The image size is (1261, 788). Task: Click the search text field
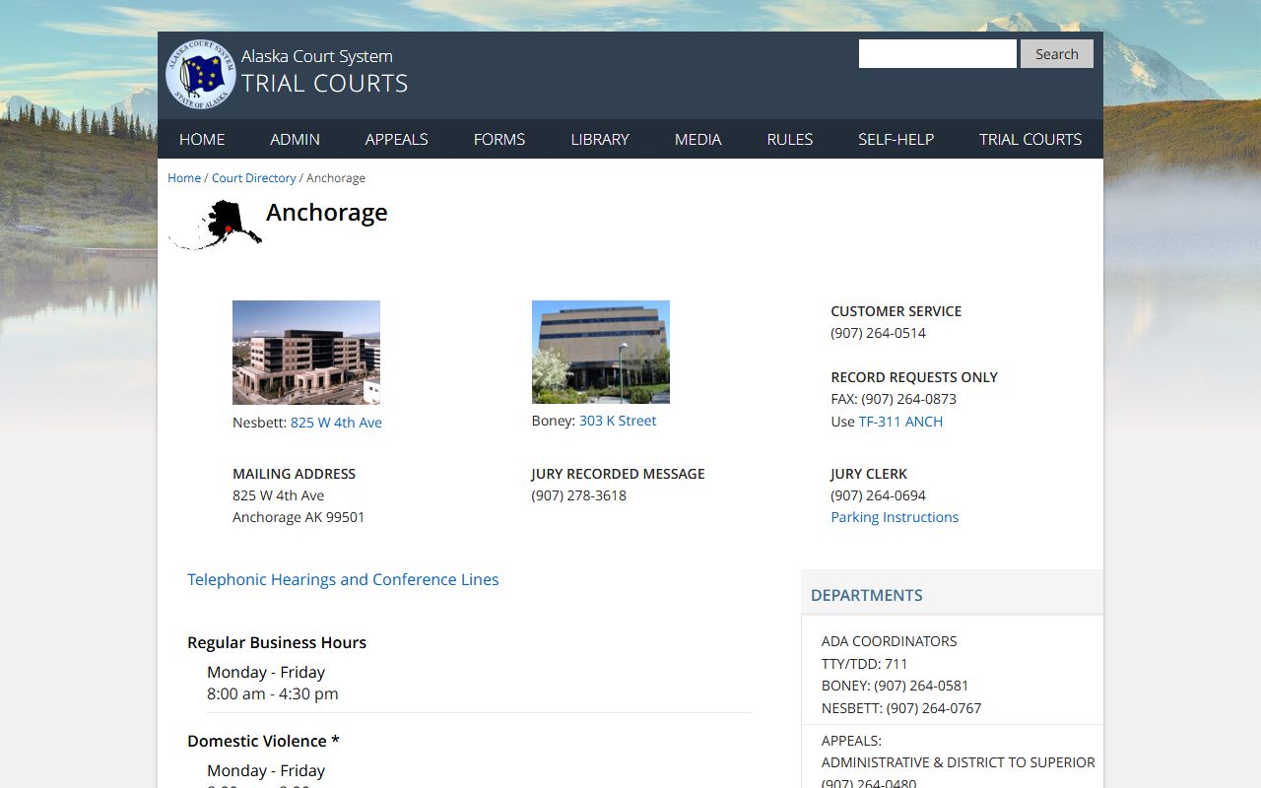(x=938, y=54)
